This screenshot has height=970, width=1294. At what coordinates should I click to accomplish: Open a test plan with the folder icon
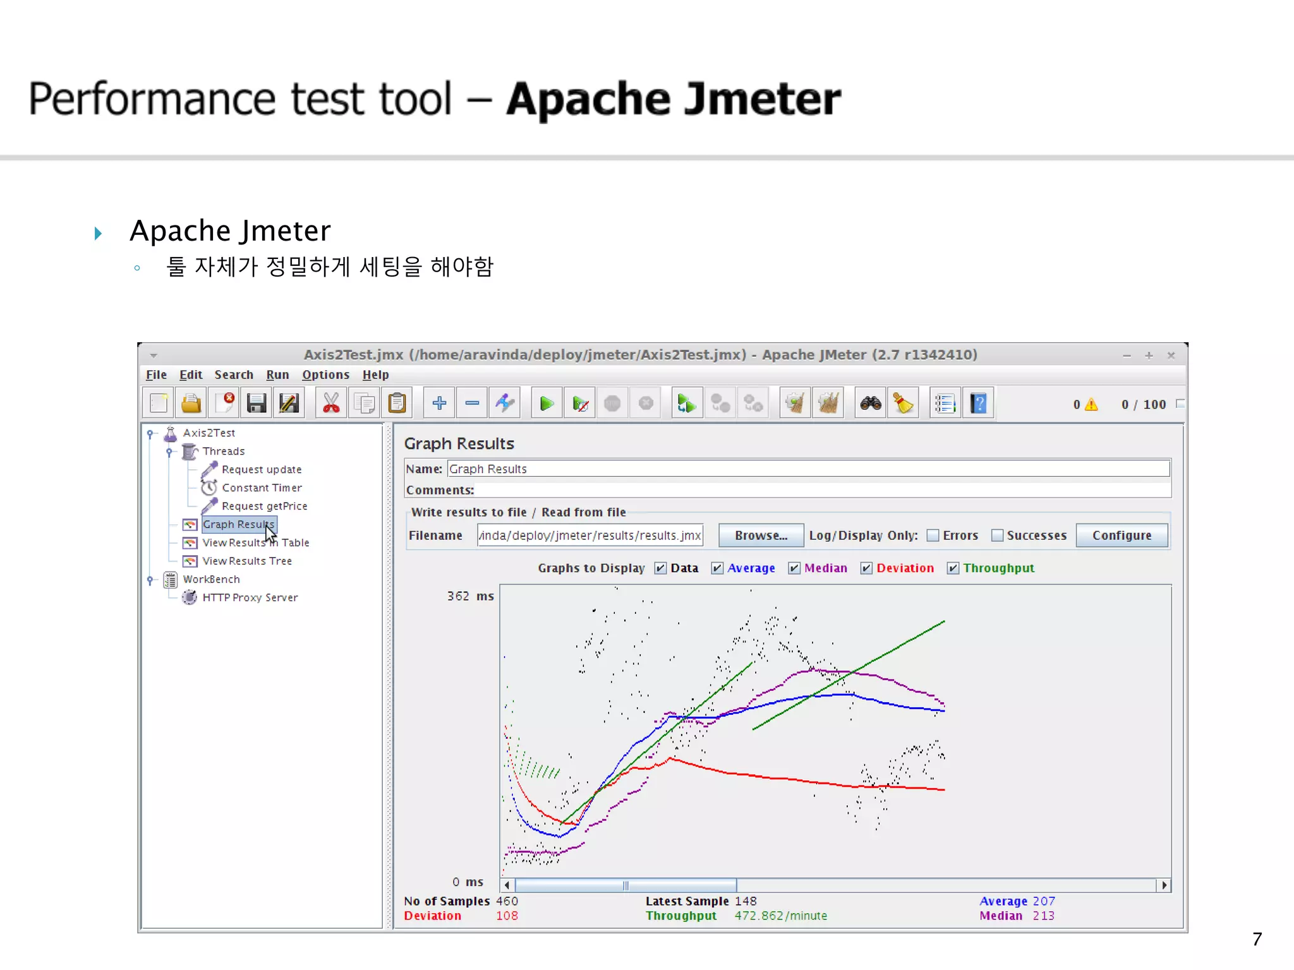tap(191, 403)
